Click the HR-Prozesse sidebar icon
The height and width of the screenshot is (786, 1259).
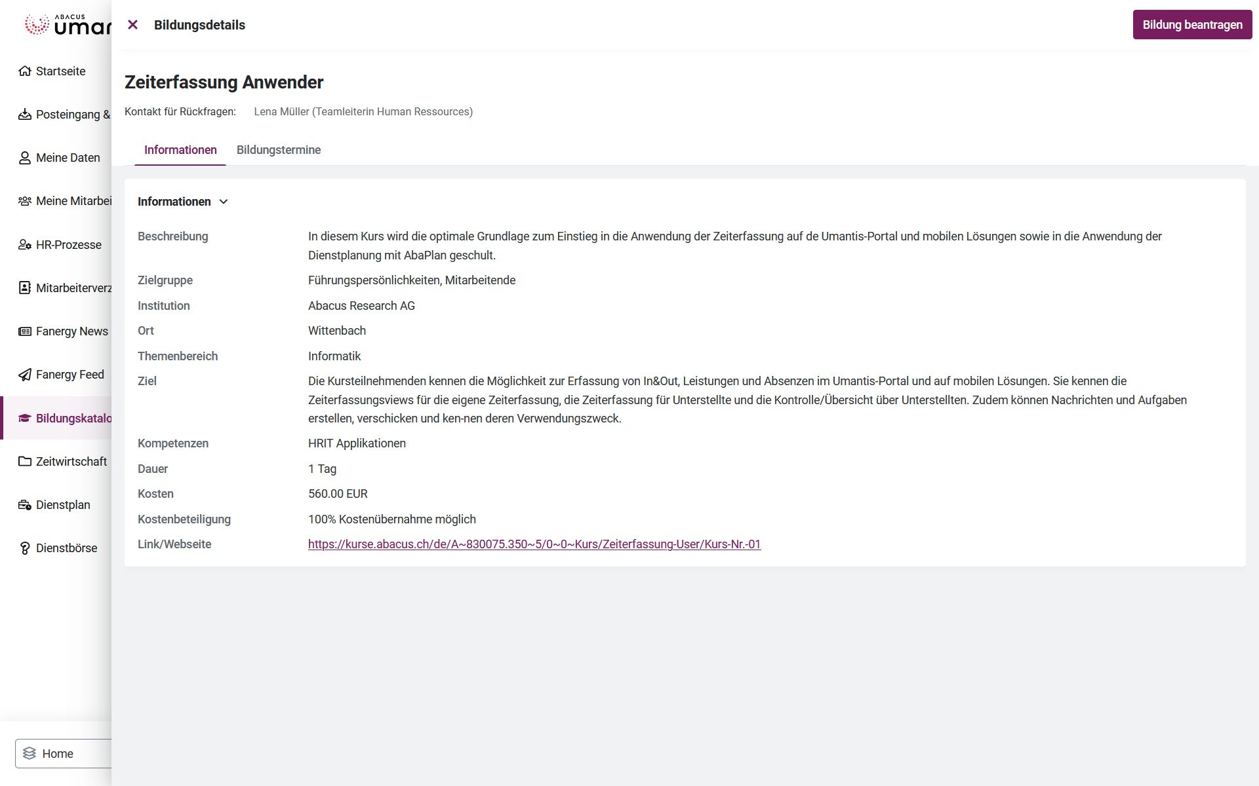25,245
